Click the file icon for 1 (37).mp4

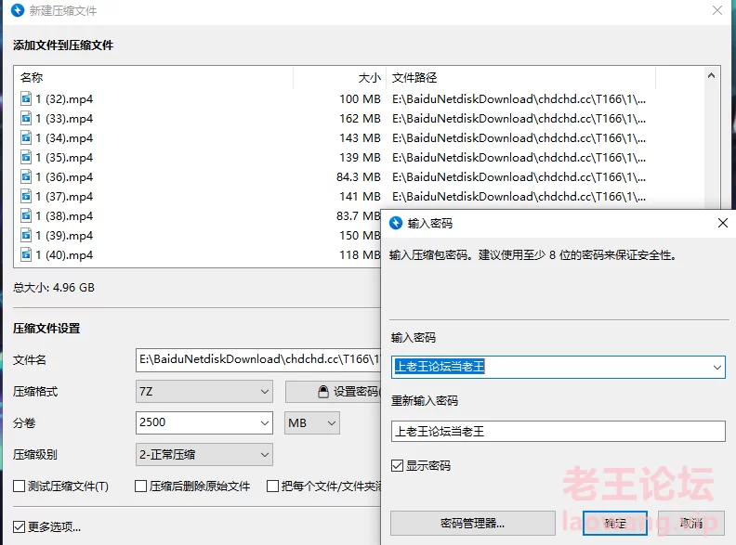point(26,196)
